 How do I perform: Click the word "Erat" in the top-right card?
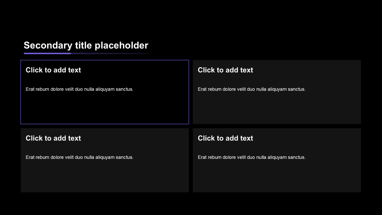[x=202, y=89]
